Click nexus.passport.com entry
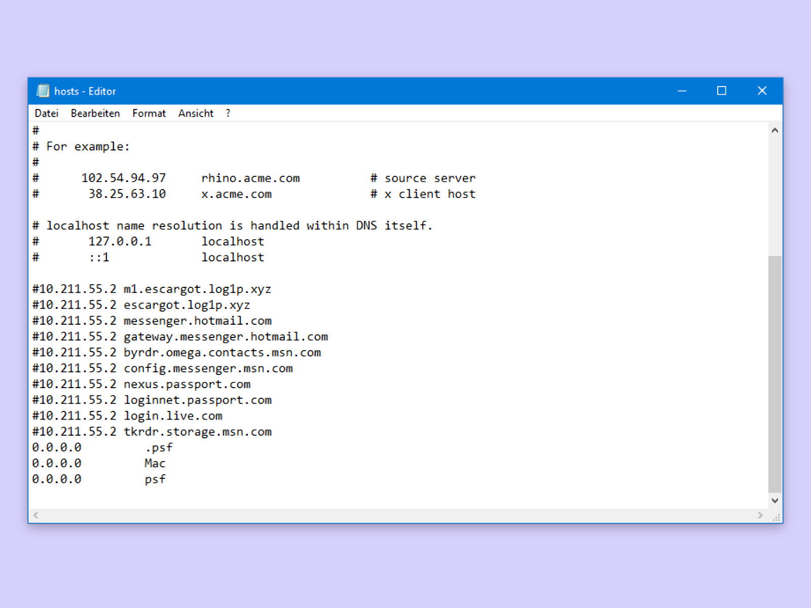Viewport: 811px width, 608px height. (187, 384)
